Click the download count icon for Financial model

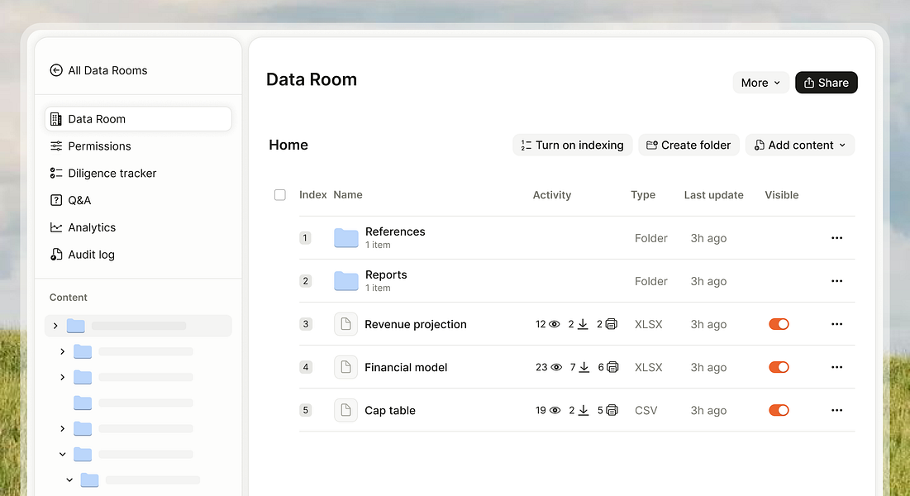coord(584,367)
